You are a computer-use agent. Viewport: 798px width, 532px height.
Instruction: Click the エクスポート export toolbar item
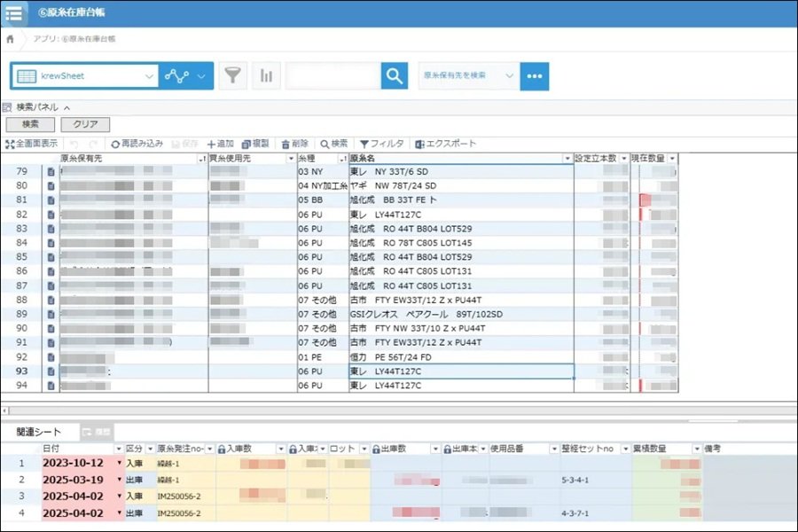445,144
